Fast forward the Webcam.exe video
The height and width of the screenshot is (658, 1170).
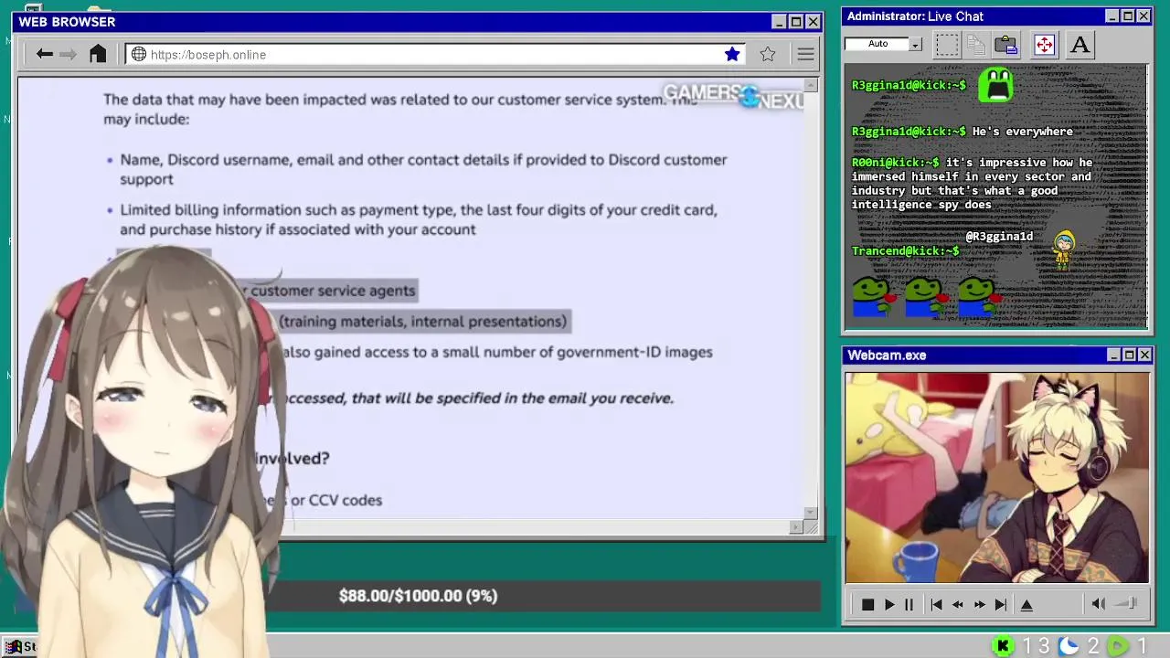(979, 604)
